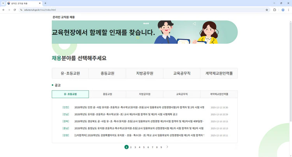This screenshot has width=292, height=157.
Task: Open the [충남] 충청남도 notice
Action: point(139,128)
